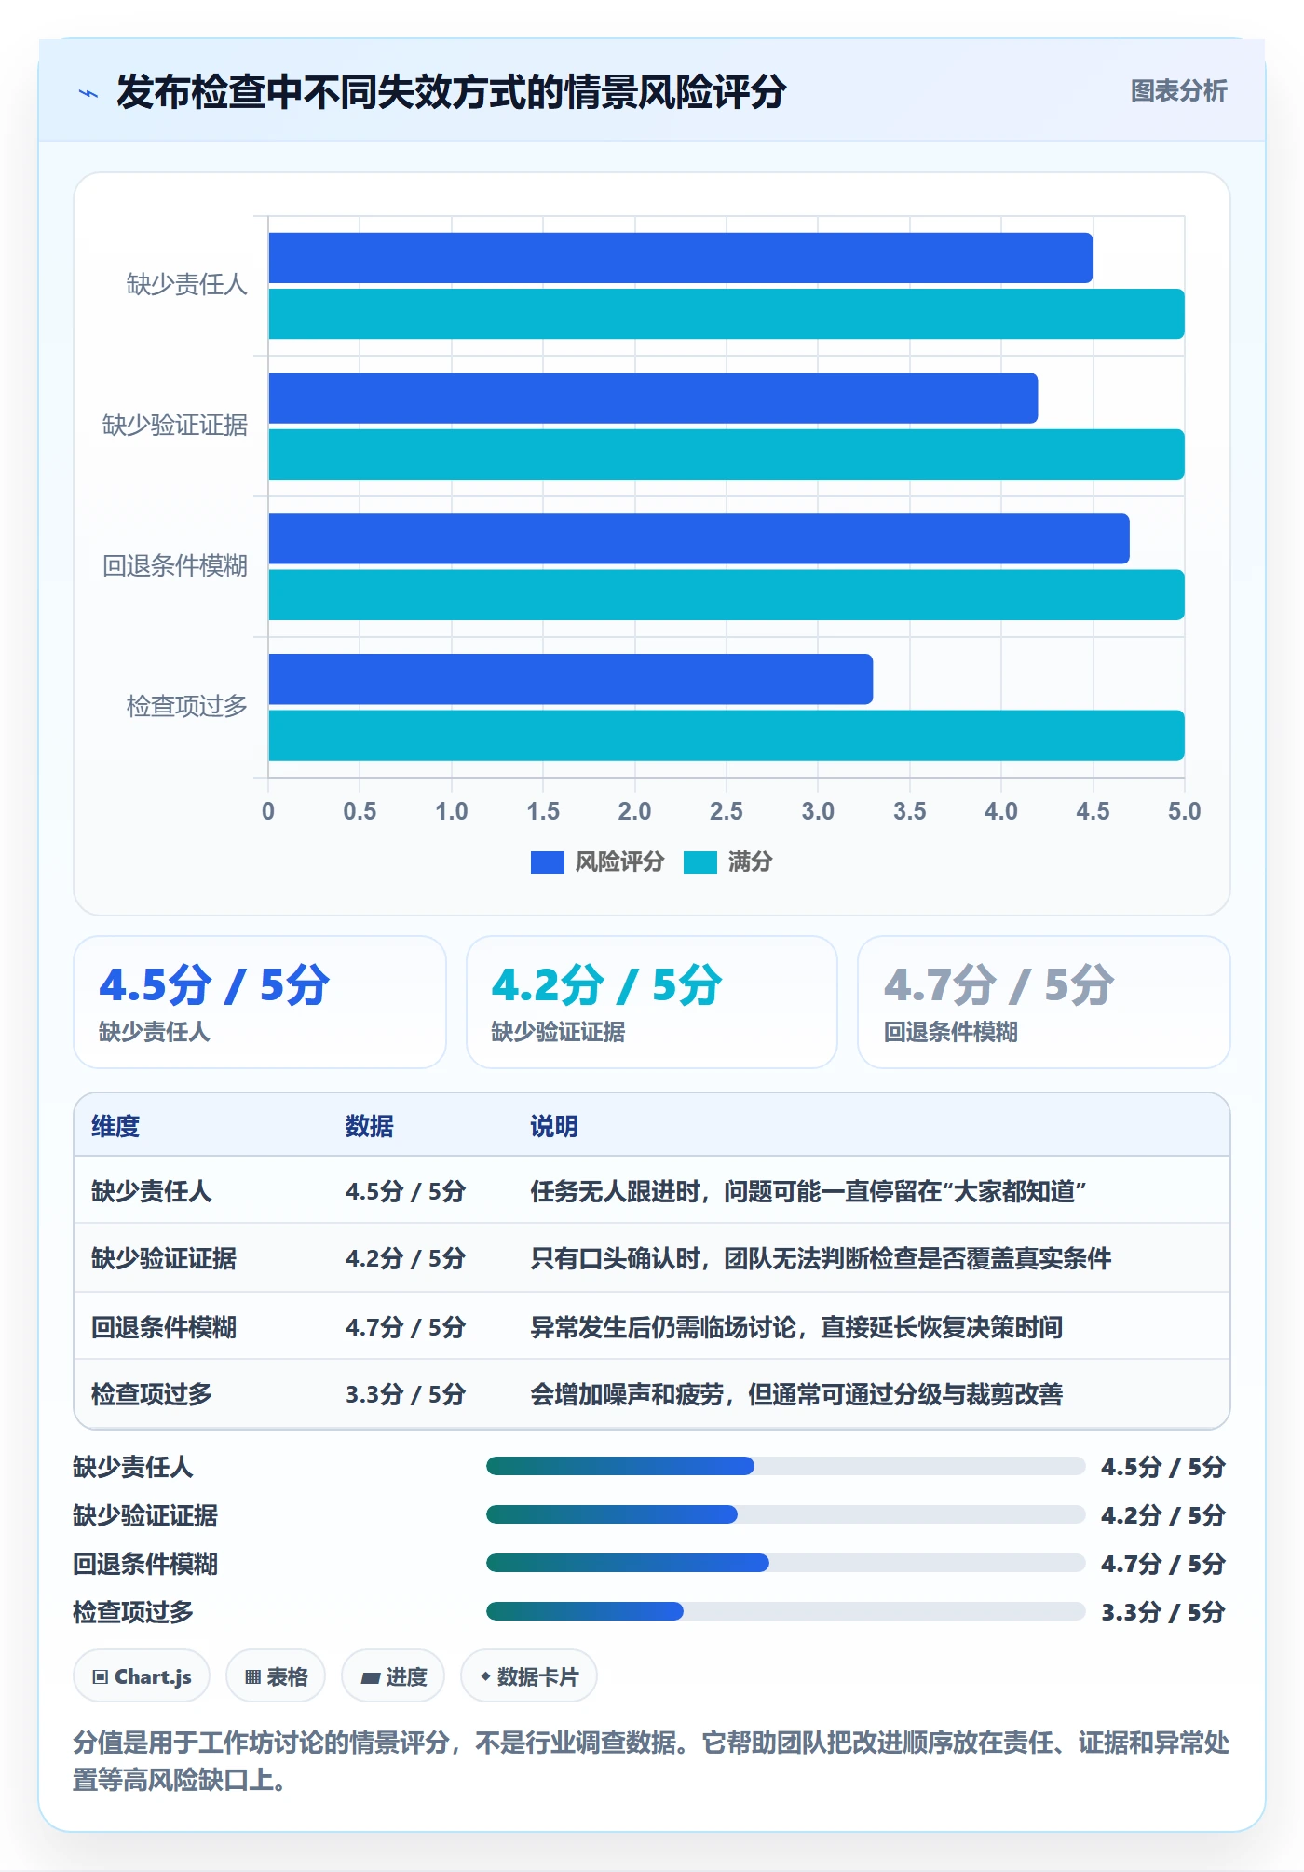Select the 进度 tag chip
The image size is (1304, 1872).
click(x=393, y=1676)
